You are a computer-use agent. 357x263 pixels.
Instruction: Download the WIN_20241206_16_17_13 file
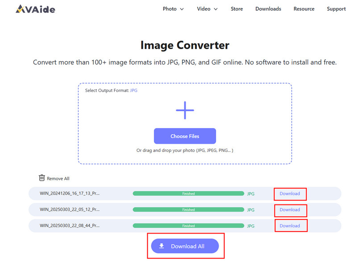(290, 193)
